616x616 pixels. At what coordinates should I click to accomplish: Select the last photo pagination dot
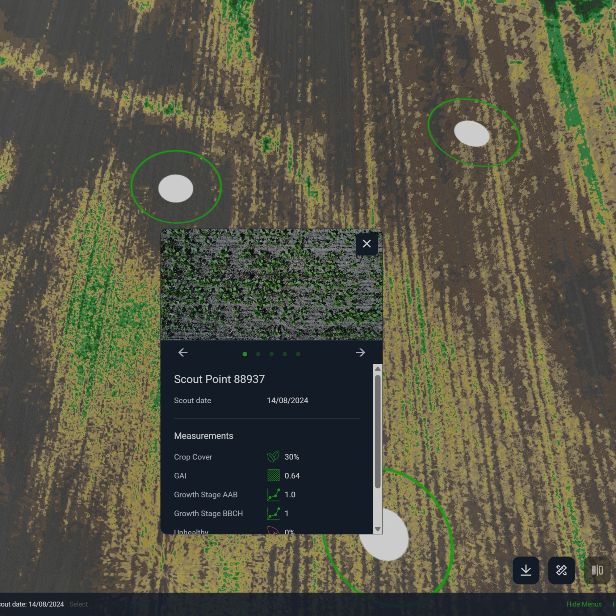tap(298, 354)
